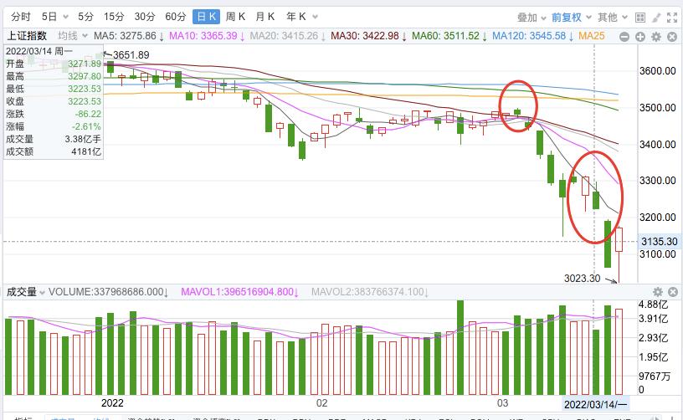Select the 5分 interval tab
683x420 pixels.
pyautogui.click(x=86, y=17)
